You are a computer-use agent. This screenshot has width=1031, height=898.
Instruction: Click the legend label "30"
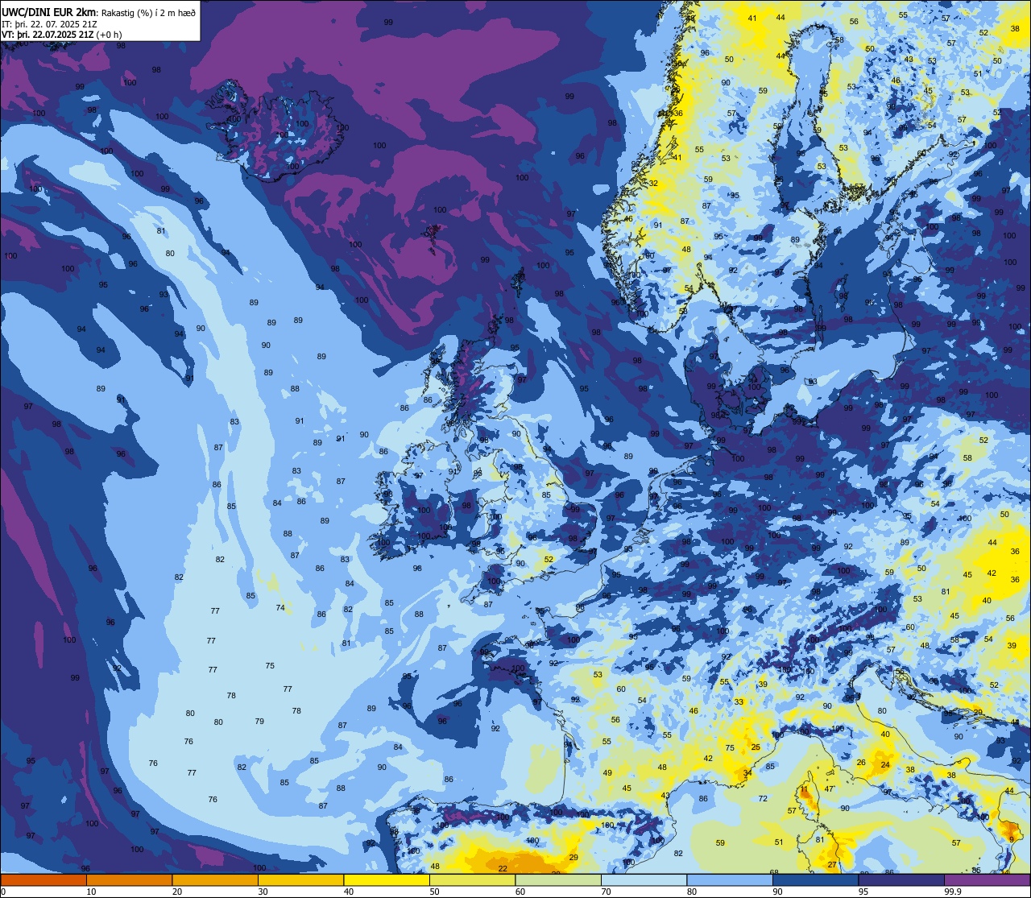263,892
